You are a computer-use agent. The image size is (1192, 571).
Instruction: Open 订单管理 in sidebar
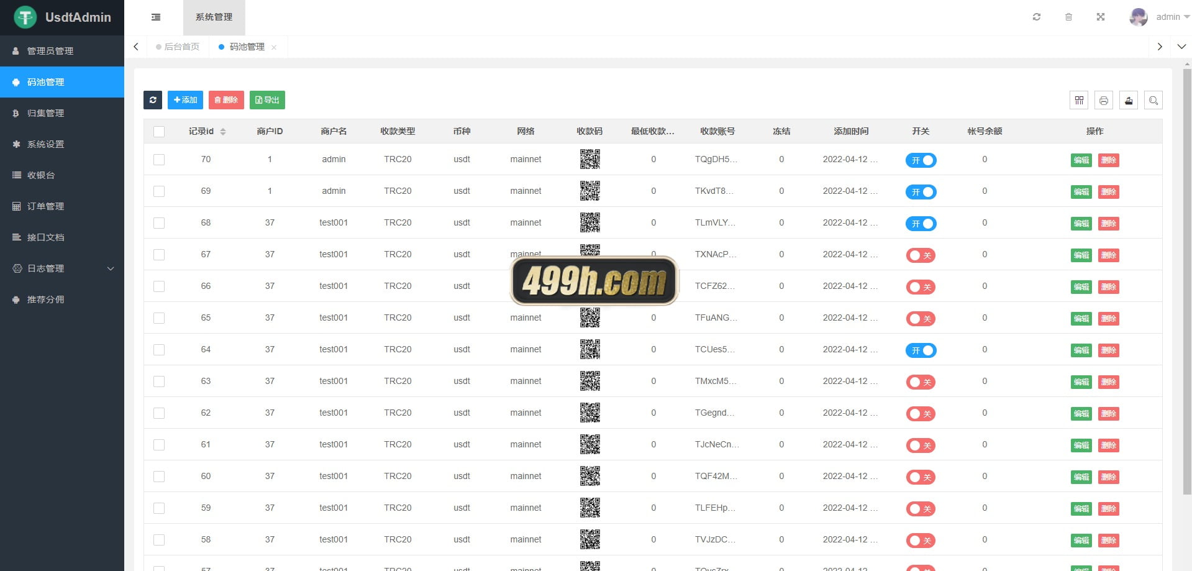point(62,206)
